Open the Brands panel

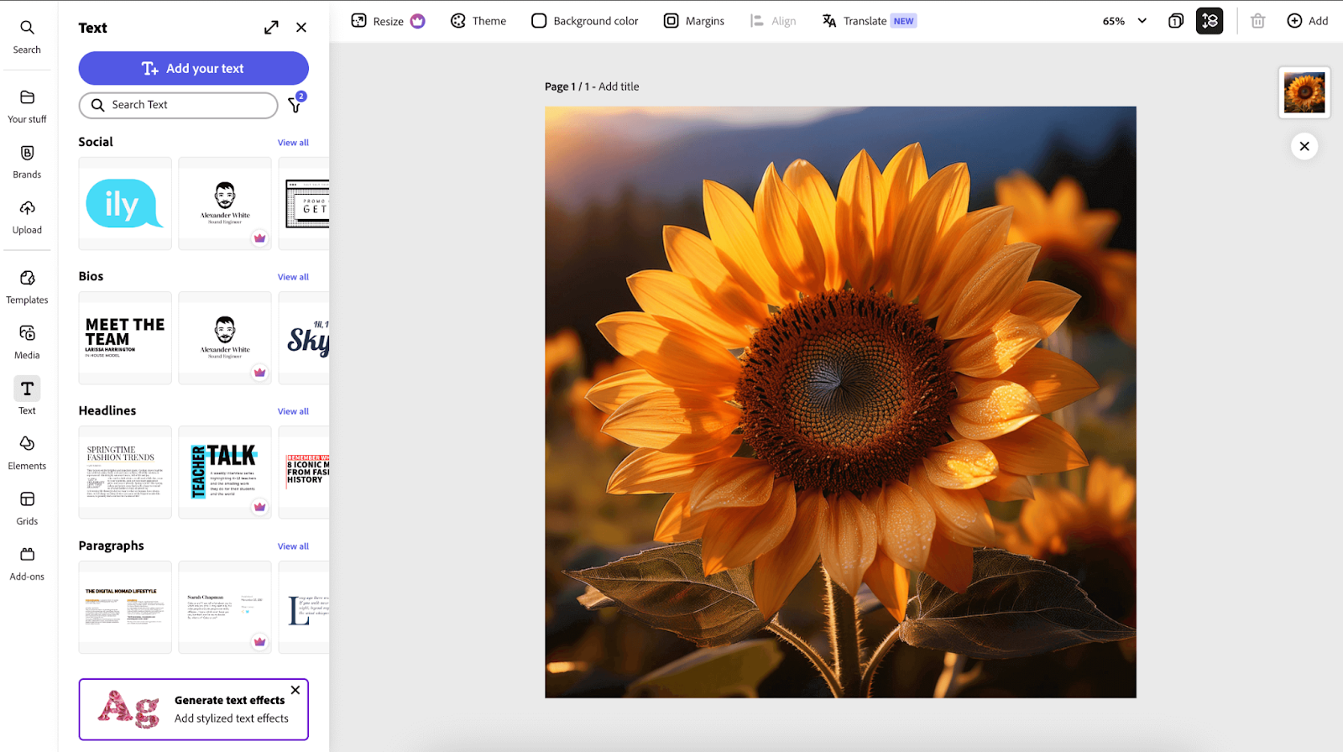[27, 161]
